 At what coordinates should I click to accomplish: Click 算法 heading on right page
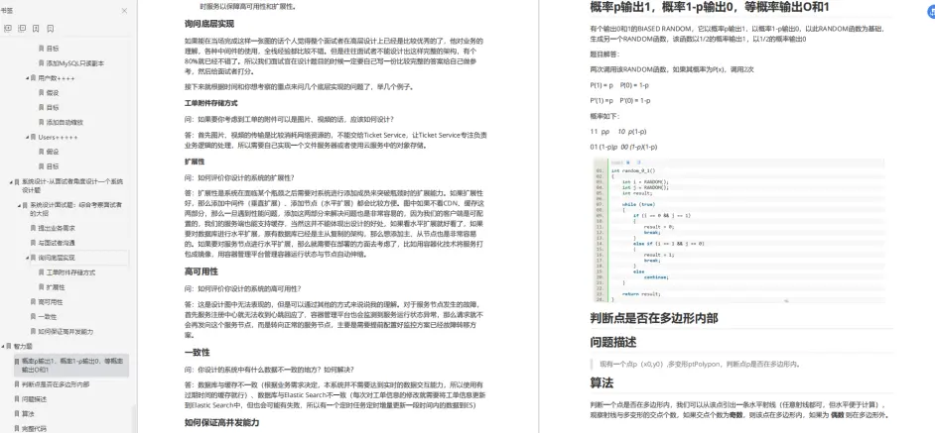[x=601, y=382]
